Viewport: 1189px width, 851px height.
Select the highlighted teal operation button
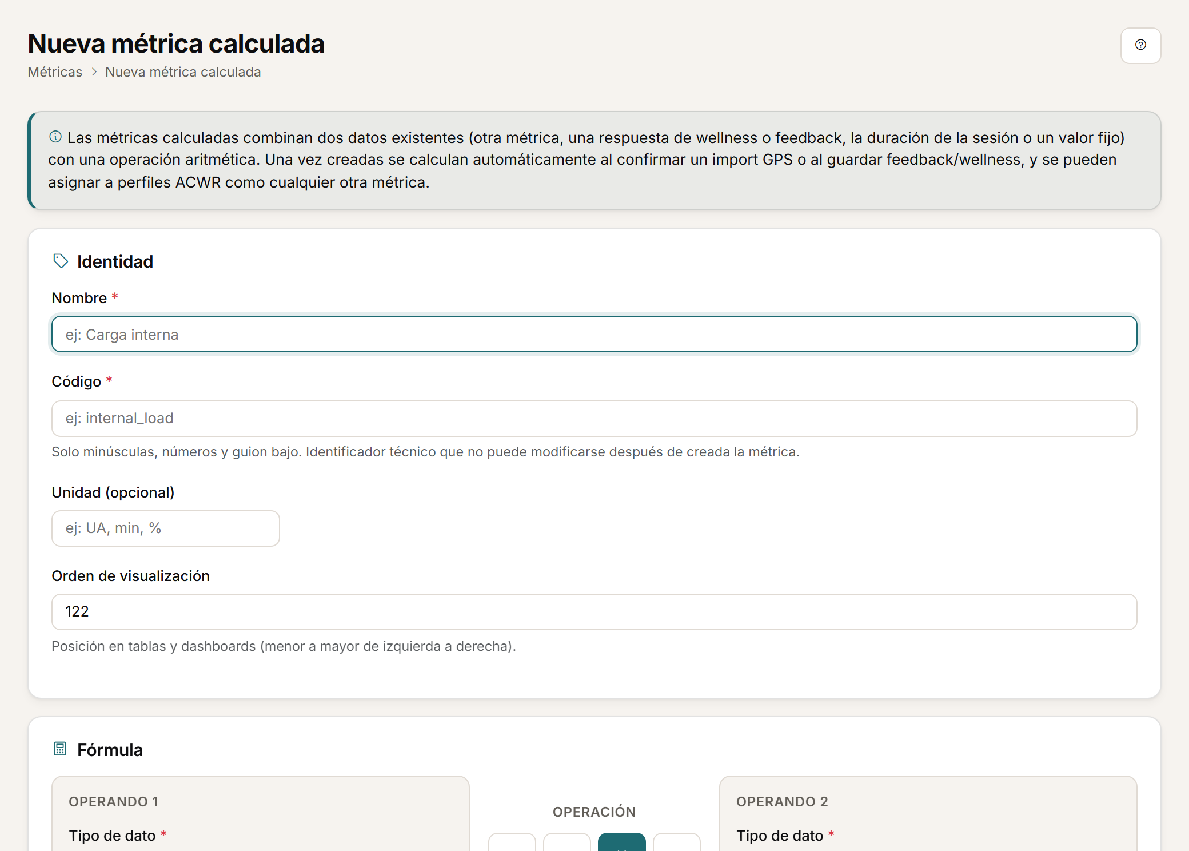621,842
